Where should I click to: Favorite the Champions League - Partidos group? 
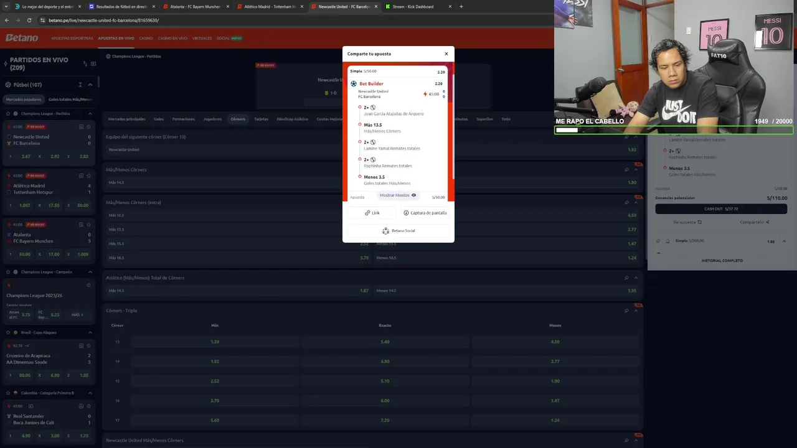pyautogui.click(x=8, y=114)
